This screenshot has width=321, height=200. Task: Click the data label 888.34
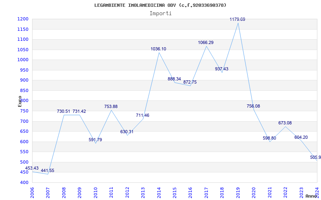pyautogui.click(x=174, y=79)
